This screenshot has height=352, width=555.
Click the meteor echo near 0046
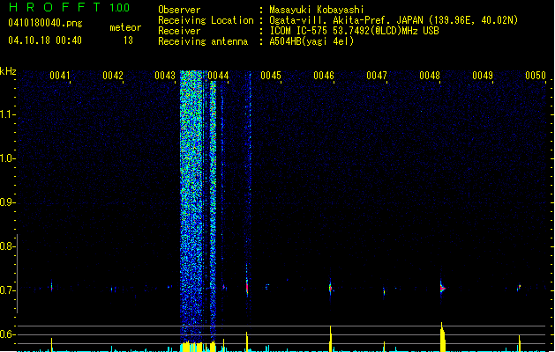point(330,288)
